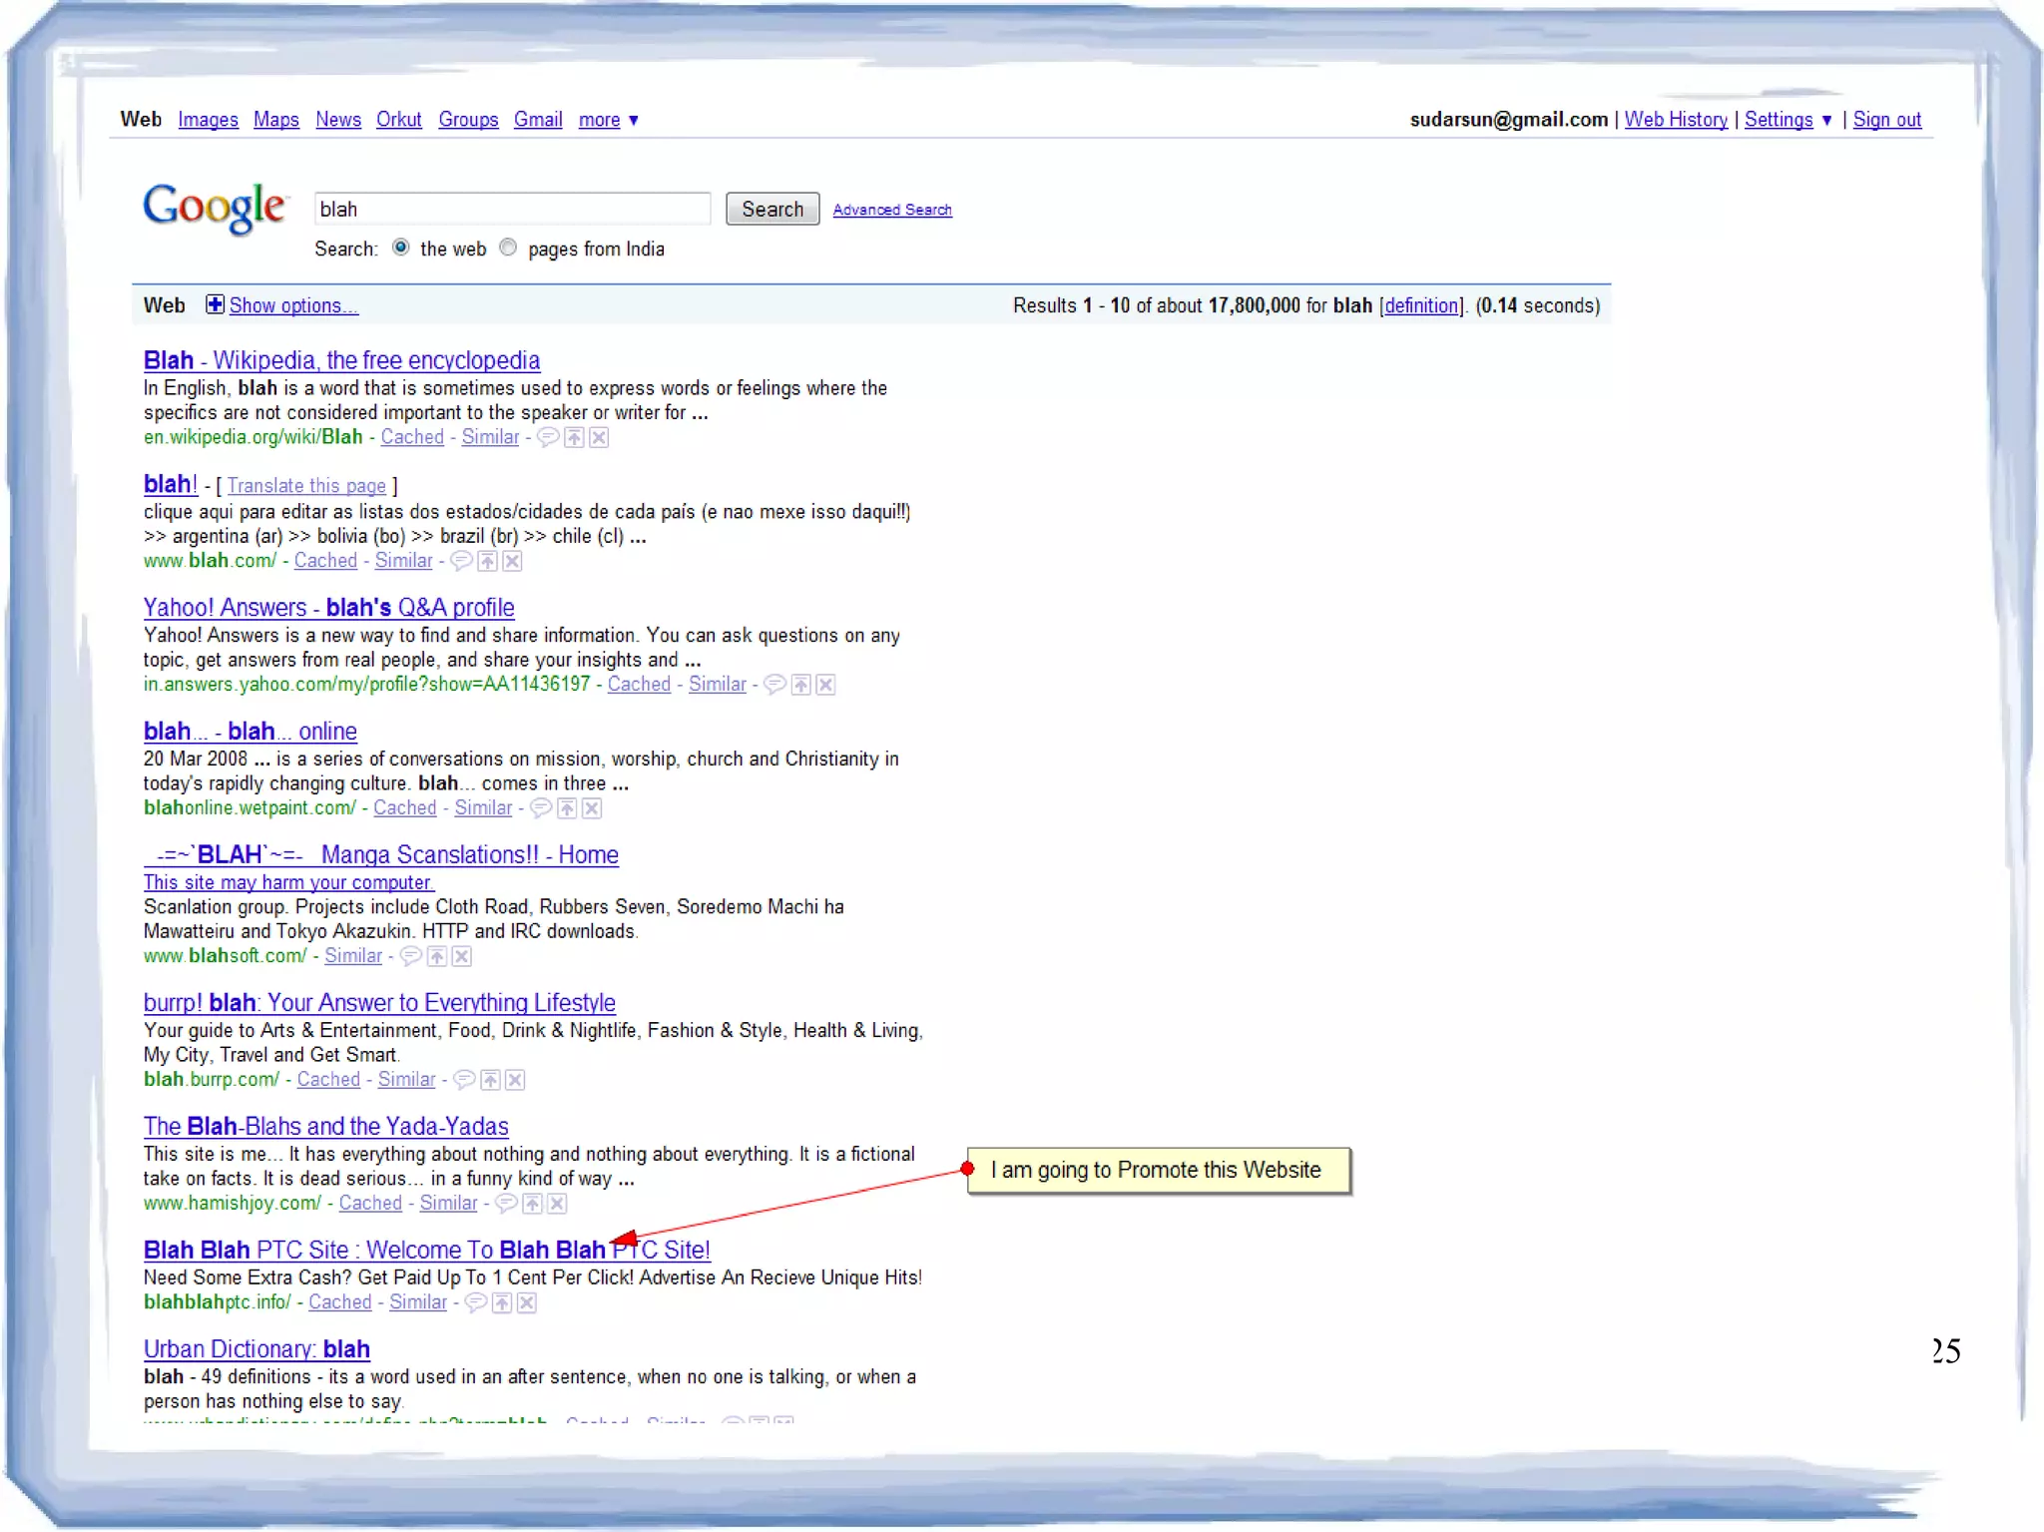
Task: Remove the blah.burrp.com result
Action: tap(515, 1080)
